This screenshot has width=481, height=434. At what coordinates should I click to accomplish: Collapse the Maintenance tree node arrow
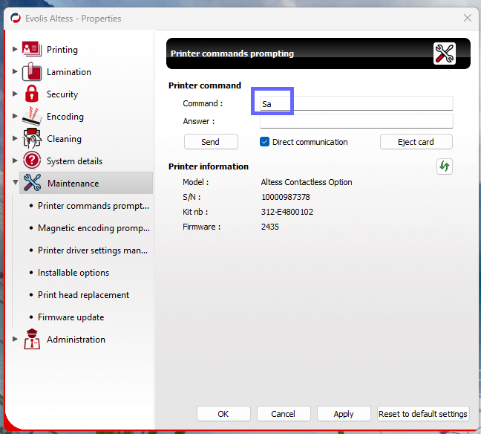coord(15,183)
